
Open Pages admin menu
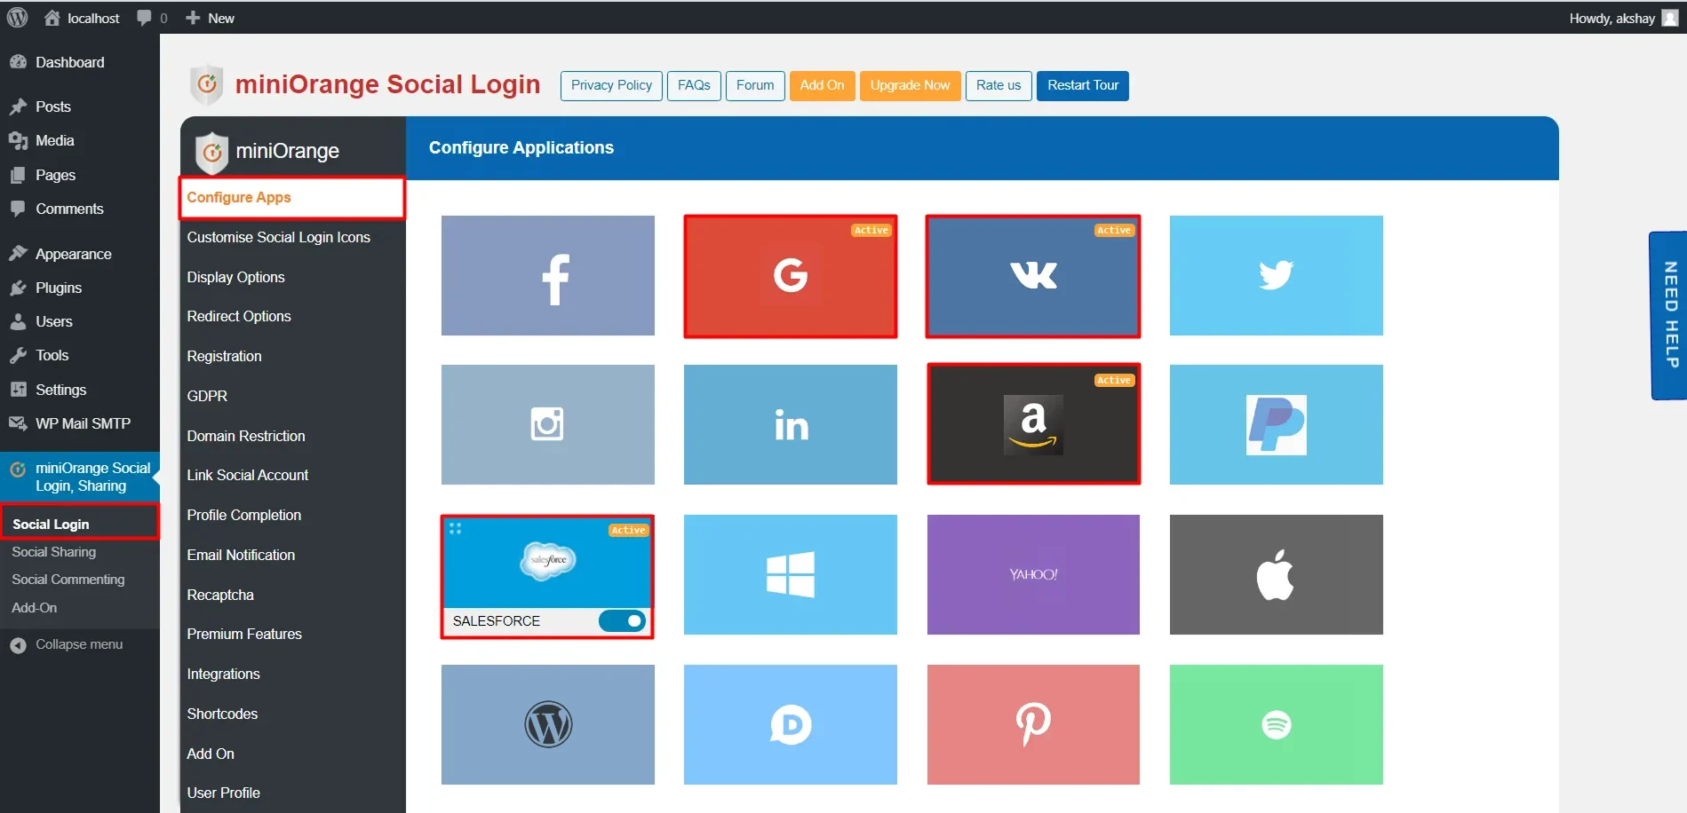pos(80,175)
